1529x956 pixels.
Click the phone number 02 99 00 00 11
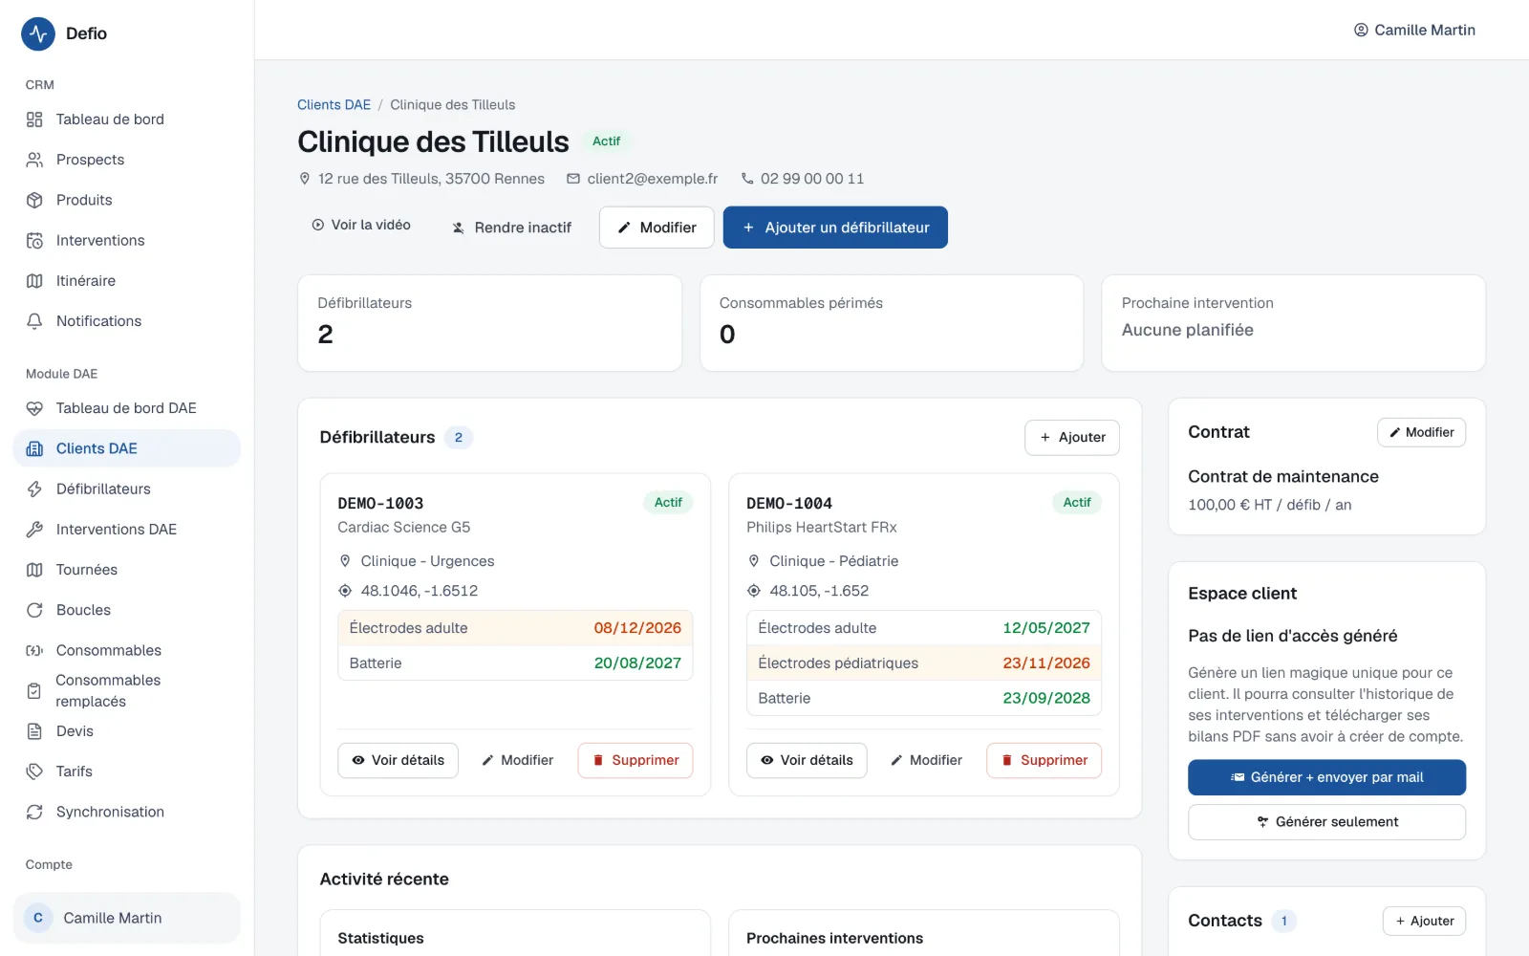[811, 179]
